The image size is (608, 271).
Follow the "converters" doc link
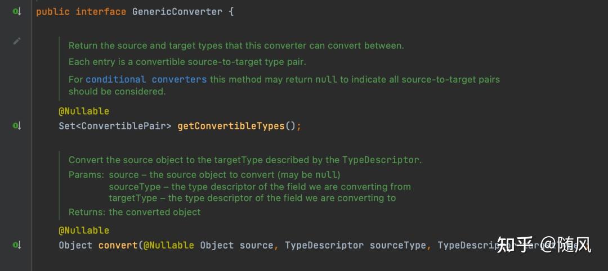click(179, 79)
